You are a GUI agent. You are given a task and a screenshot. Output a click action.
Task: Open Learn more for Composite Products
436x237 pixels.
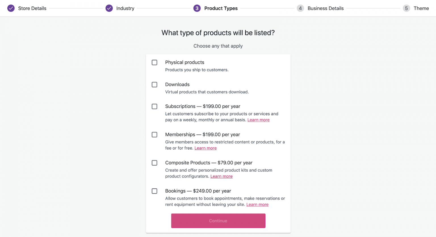click(x=221, y=176)
